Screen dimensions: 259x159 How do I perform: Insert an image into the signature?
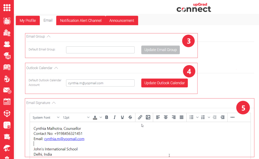(148, 117)
